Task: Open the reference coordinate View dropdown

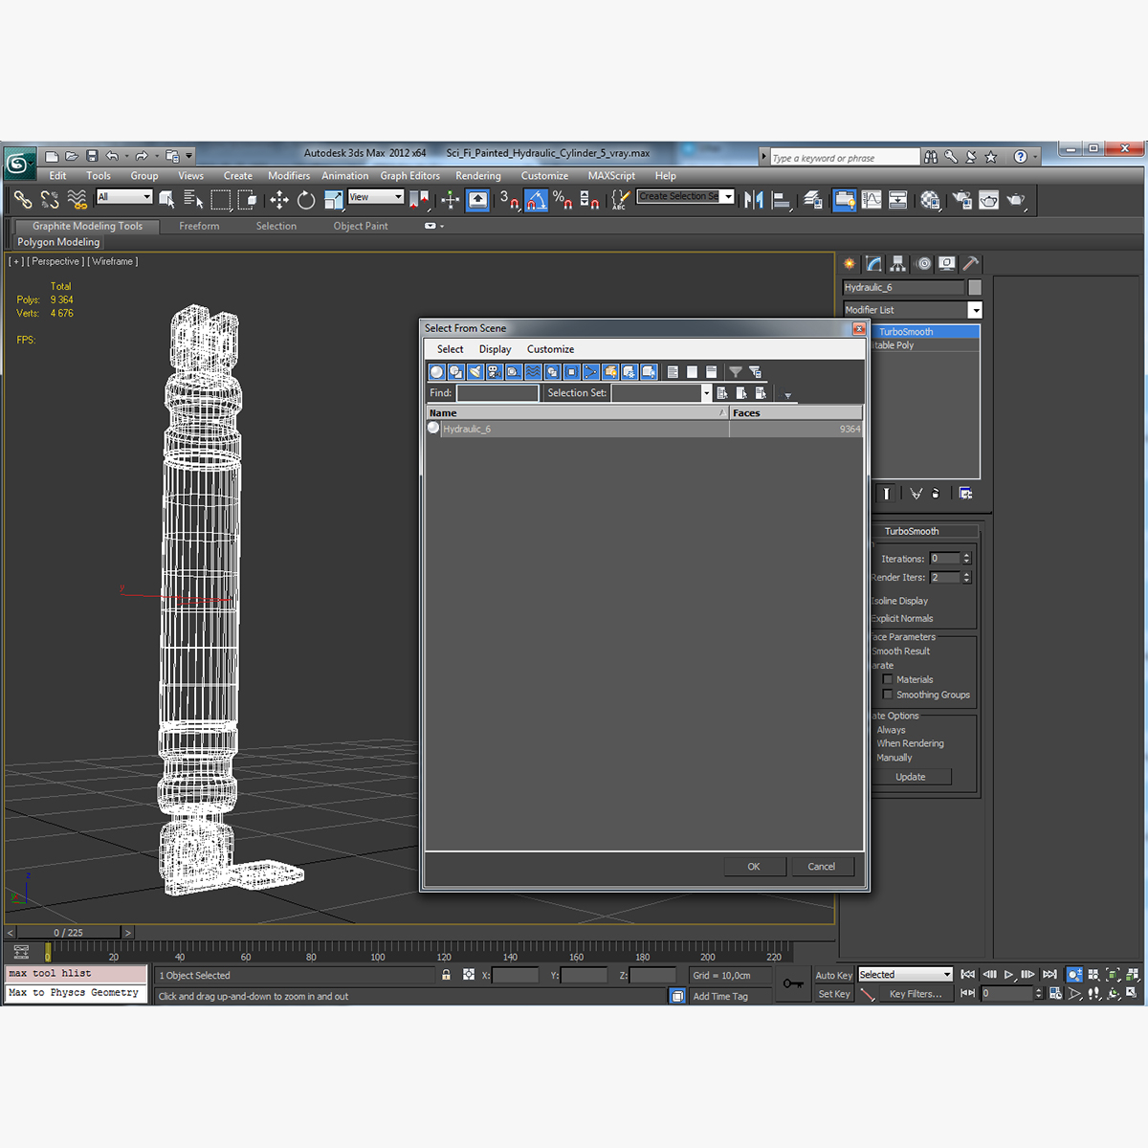Action: tap(375, 197)
